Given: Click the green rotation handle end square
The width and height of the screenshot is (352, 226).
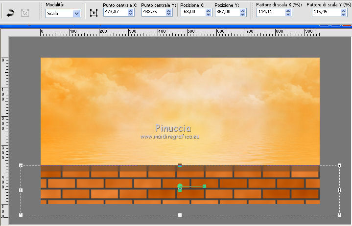Looking at the screenshot, I should (205, 186).
